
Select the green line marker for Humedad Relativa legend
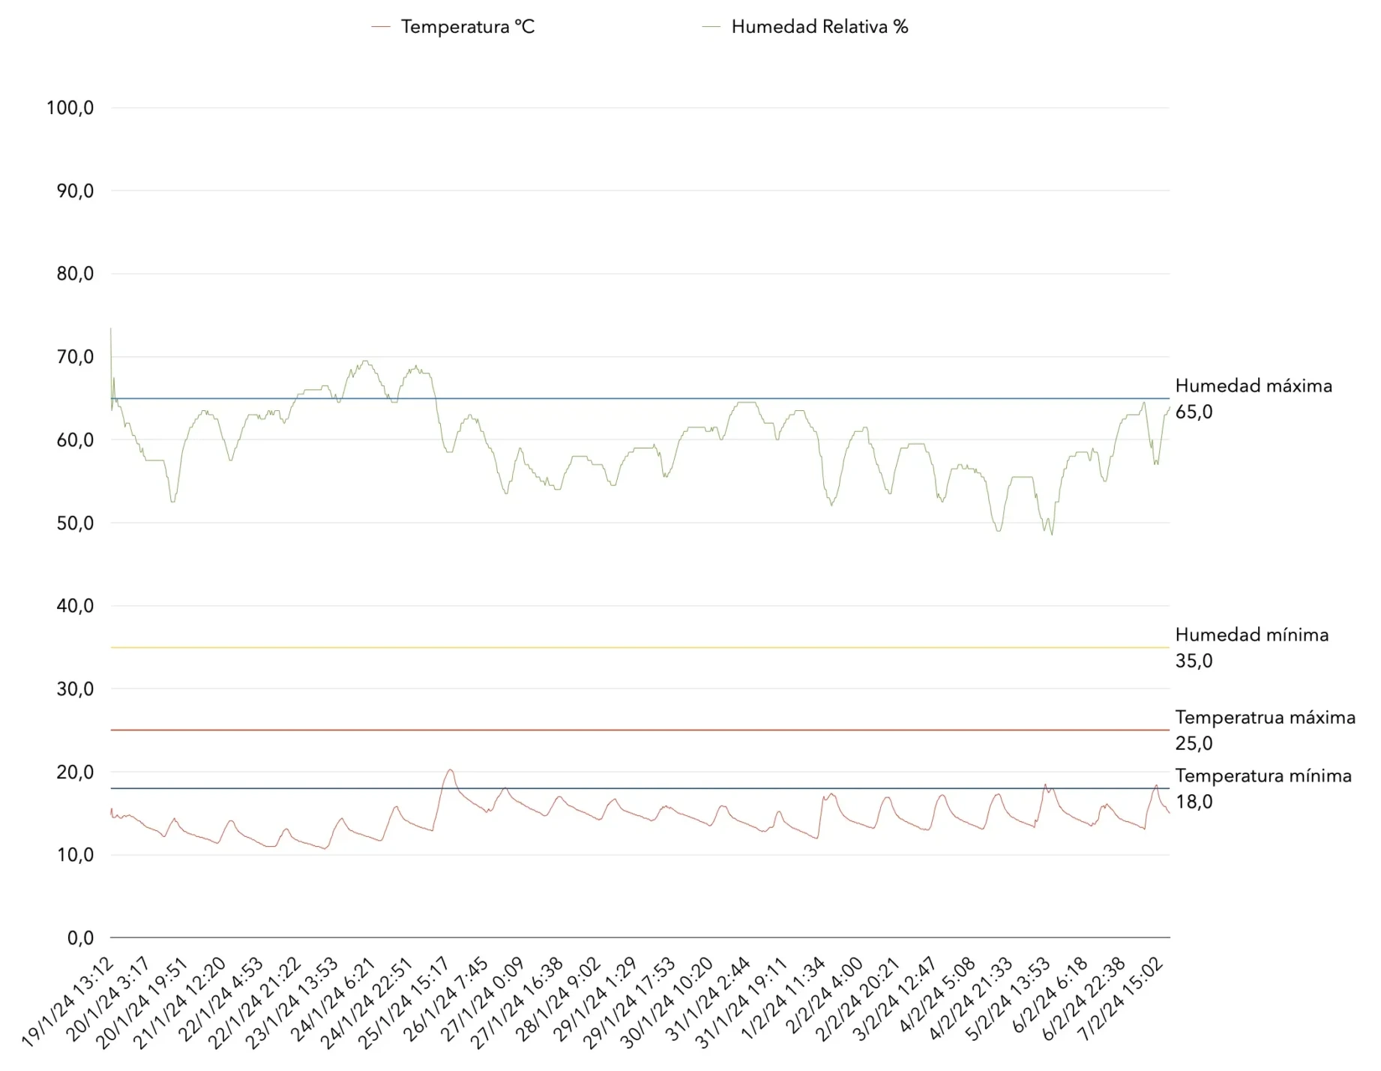(711, 27)
